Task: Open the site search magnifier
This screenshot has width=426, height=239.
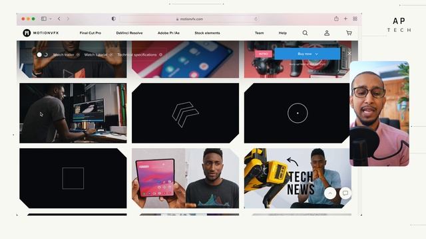Action: tap(305, 33)
